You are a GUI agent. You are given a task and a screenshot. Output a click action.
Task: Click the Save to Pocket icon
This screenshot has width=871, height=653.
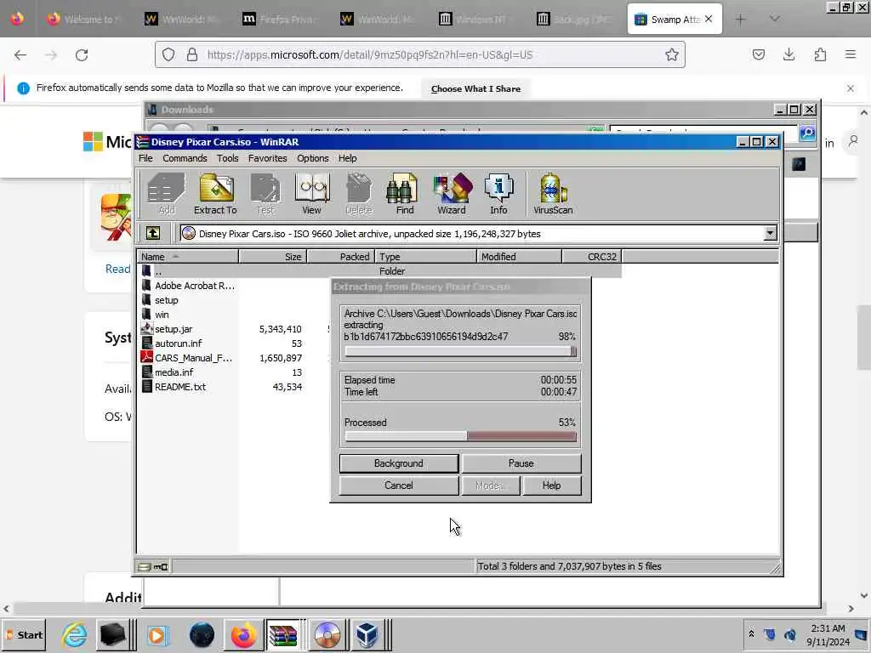coord(758,54)
